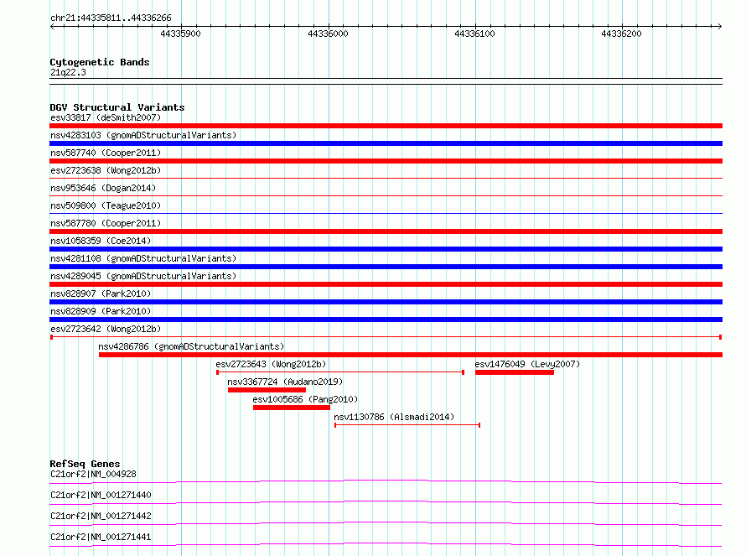
Task: Click the DGV Structural Variants track title
Action: (117, 107)
